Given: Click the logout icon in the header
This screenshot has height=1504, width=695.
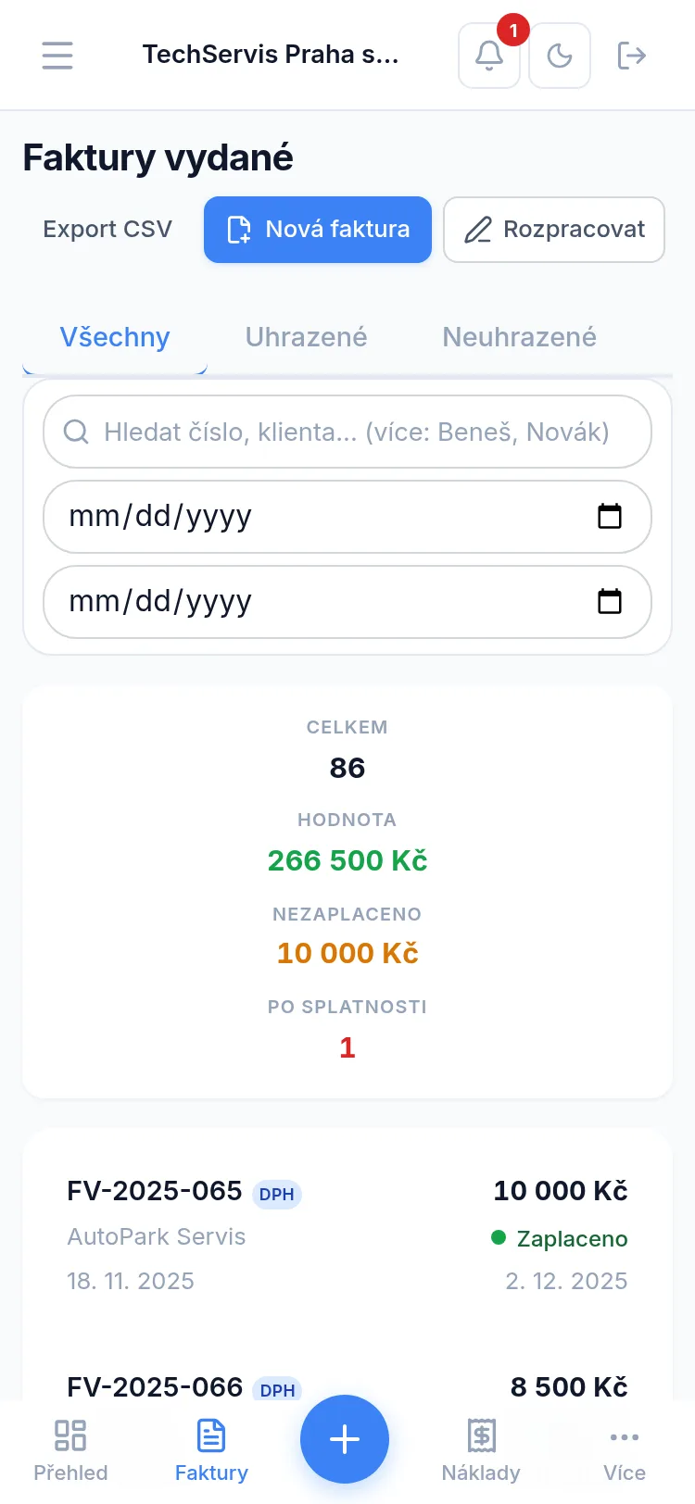Looking at the screenshot, I should point(632,56).
